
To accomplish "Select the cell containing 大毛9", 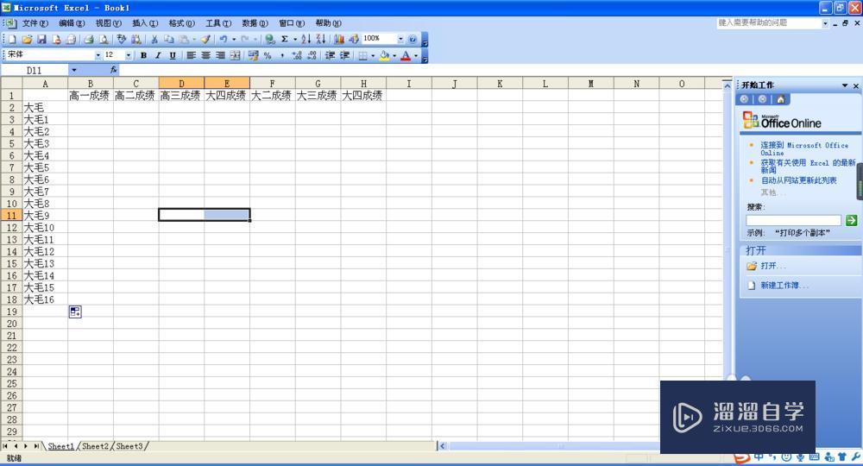I will [x=45, y=216].
